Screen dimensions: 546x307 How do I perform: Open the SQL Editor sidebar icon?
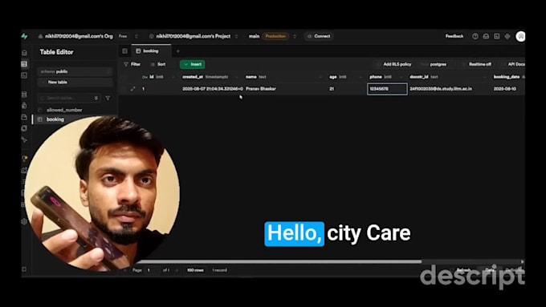24,75
